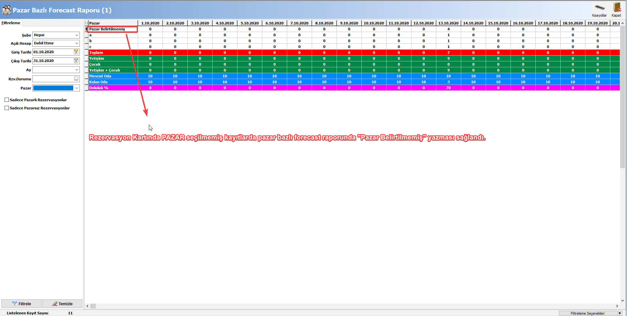Image resolution: width=627 pixels, height=316 pixels.
Task: Click Toplam value 7 under 13.10.2020
Action: (x=448, y=53)
